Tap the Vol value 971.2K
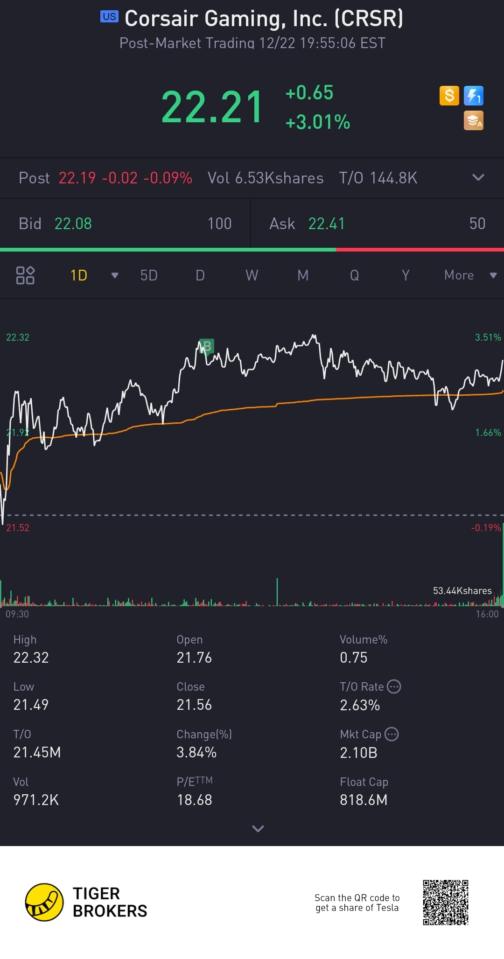Viewport: 504px width, 959px height. pos(36,800)
